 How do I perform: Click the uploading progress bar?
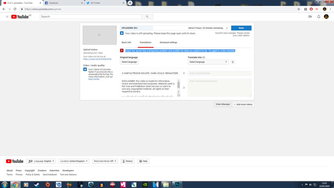point(175,28)
